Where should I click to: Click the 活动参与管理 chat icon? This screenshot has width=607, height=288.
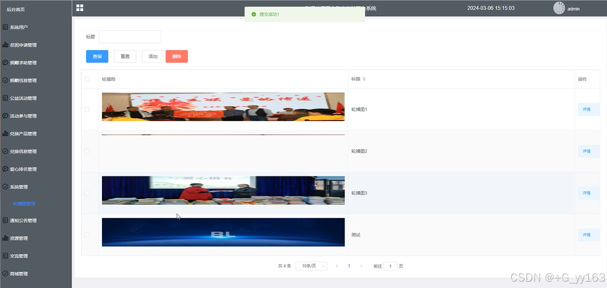coord(5,116)
